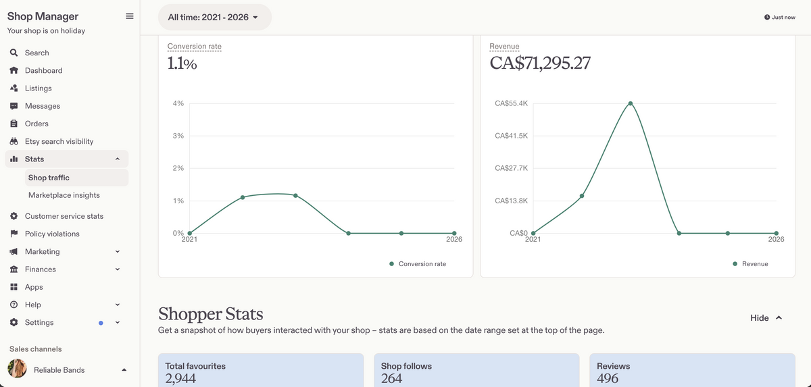Click the Reliable Bands shop avatar

17,369
